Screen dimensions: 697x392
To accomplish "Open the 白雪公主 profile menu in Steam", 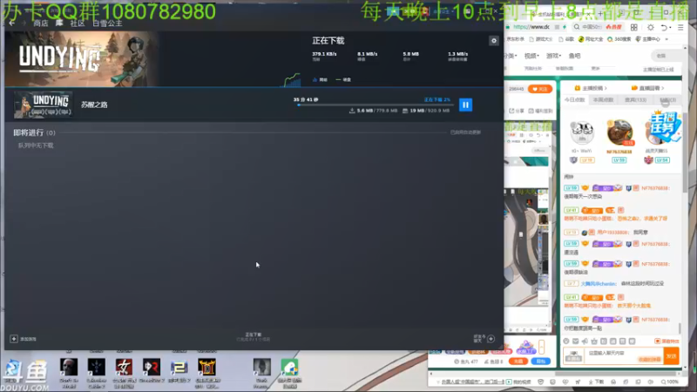I will pos(107,24).
